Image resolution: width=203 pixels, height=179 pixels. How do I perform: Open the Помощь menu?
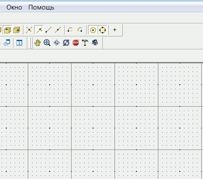(x=41, y=7)
